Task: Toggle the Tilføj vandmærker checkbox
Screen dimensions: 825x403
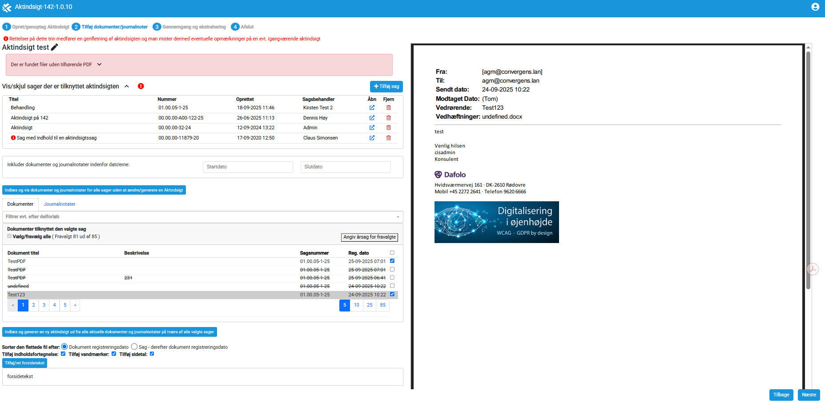Action: tap(114, 354)
